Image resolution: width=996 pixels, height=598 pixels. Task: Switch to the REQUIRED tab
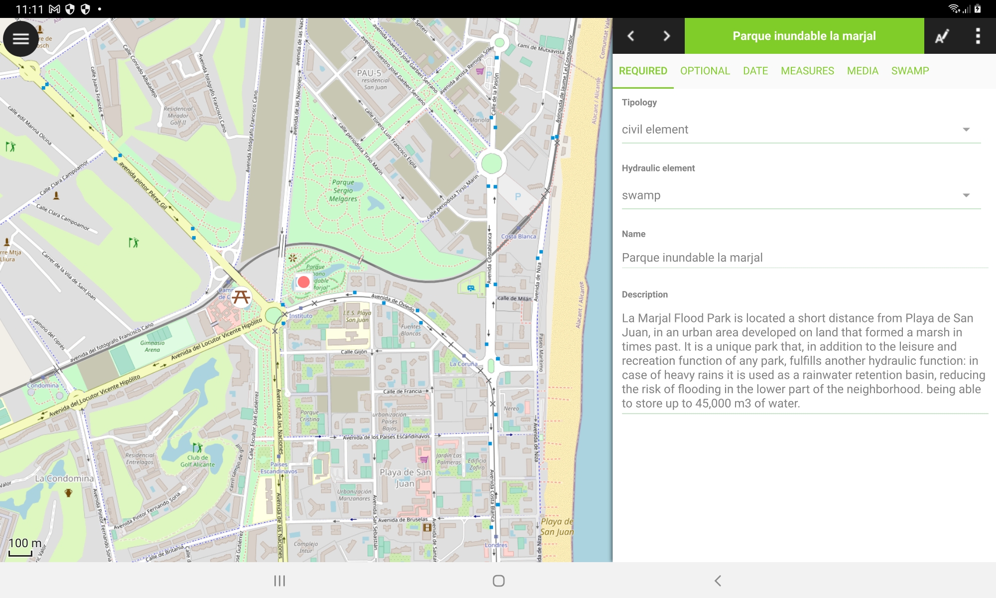[643, 71]
